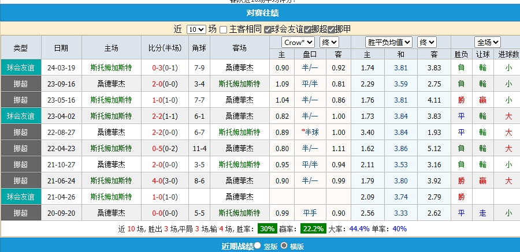Click the 近期战绩 section header
The width and height of the screenshot is (520, 252).
[x=237, y=246]
